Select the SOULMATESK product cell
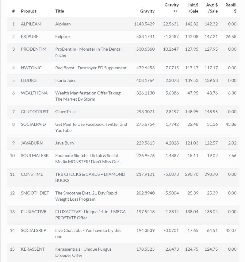 [35, 156]
